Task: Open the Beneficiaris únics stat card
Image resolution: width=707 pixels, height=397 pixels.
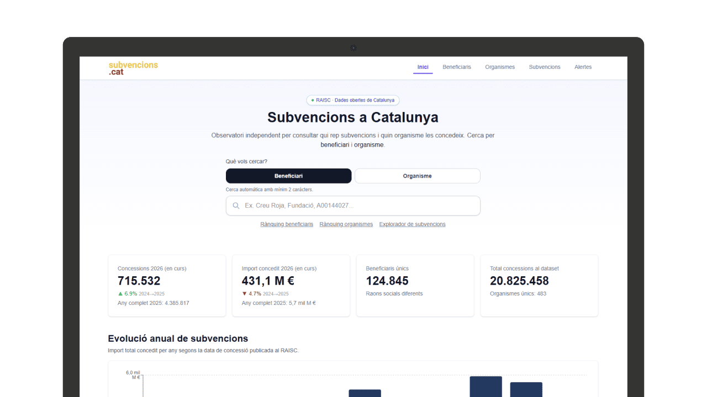Action: [x=415, y=286]
